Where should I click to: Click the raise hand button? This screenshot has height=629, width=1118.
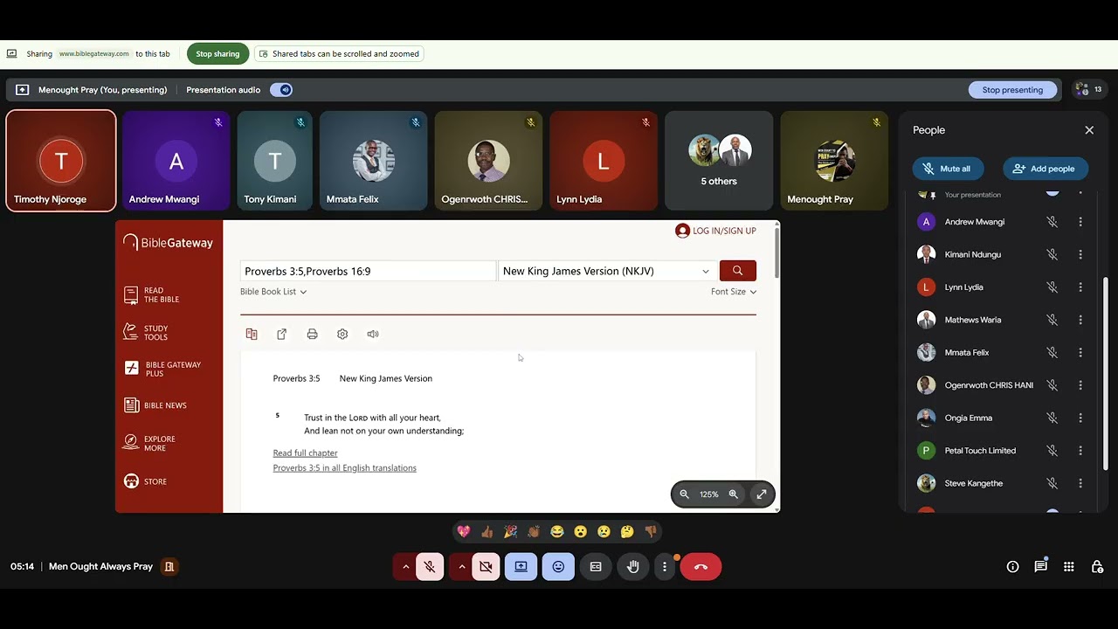tap(633, 567)
